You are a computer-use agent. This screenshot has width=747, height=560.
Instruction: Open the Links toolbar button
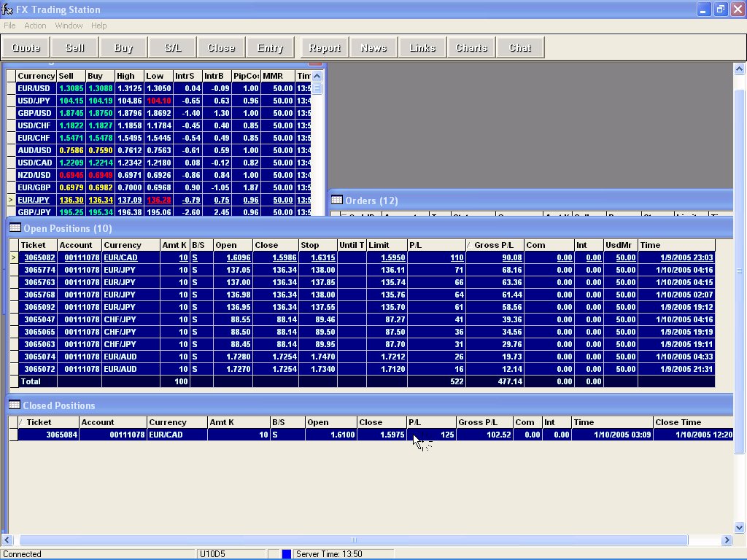click(x=422, y=47)
